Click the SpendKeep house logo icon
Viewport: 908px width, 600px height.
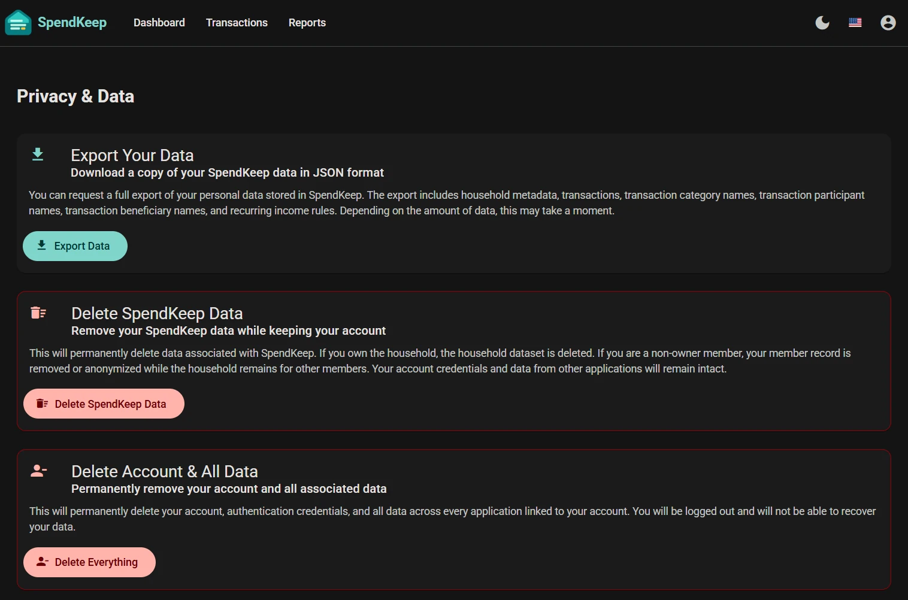(18, 23)
